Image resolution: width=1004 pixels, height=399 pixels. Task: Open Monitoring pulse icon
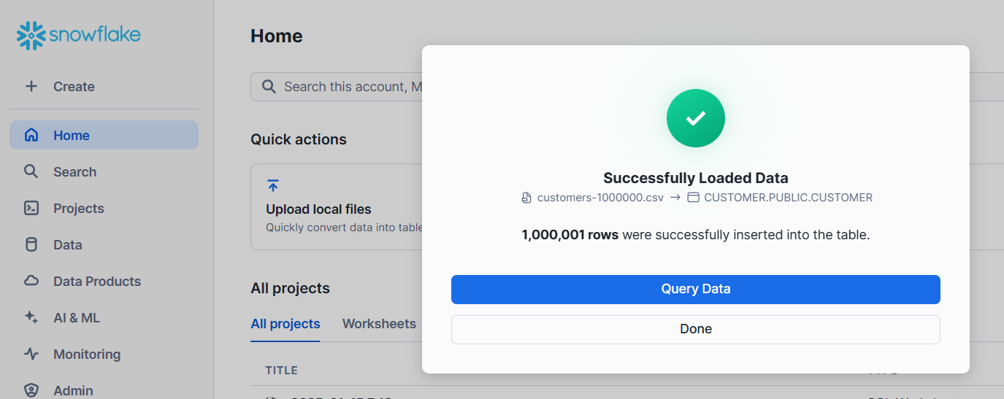[x=31, y=354]
